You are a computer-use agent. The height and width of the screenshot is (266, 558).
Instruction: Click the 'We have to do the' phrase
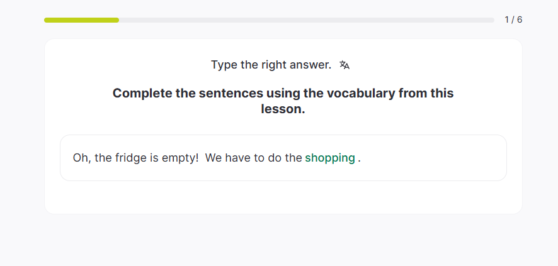(254, 158)
